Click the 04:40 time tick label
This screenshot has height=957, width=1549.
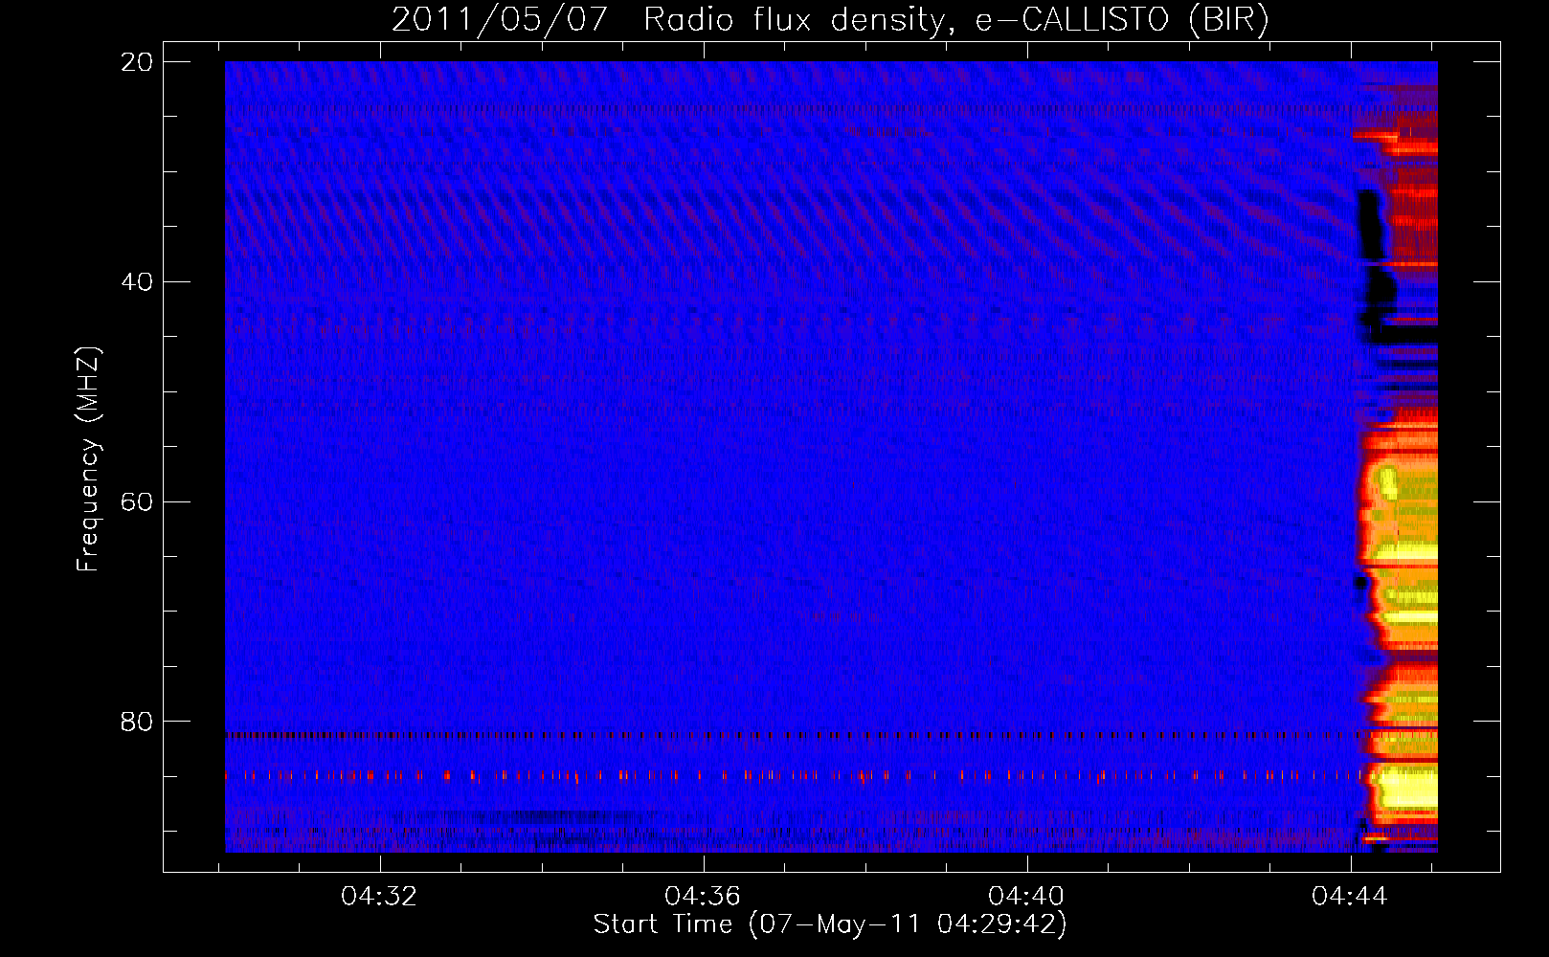[x=1027, y=896]
